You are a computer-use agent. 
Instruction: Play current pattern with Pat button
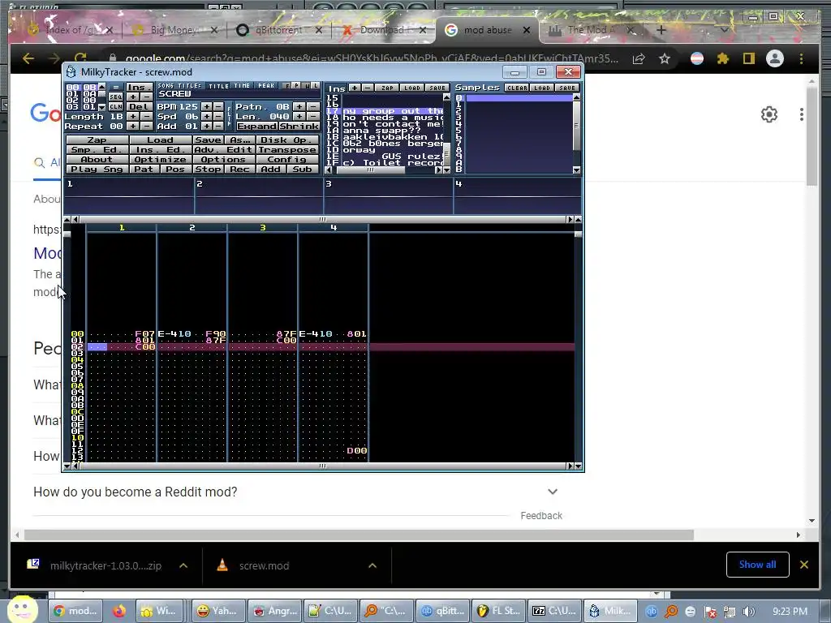point(143,169)
